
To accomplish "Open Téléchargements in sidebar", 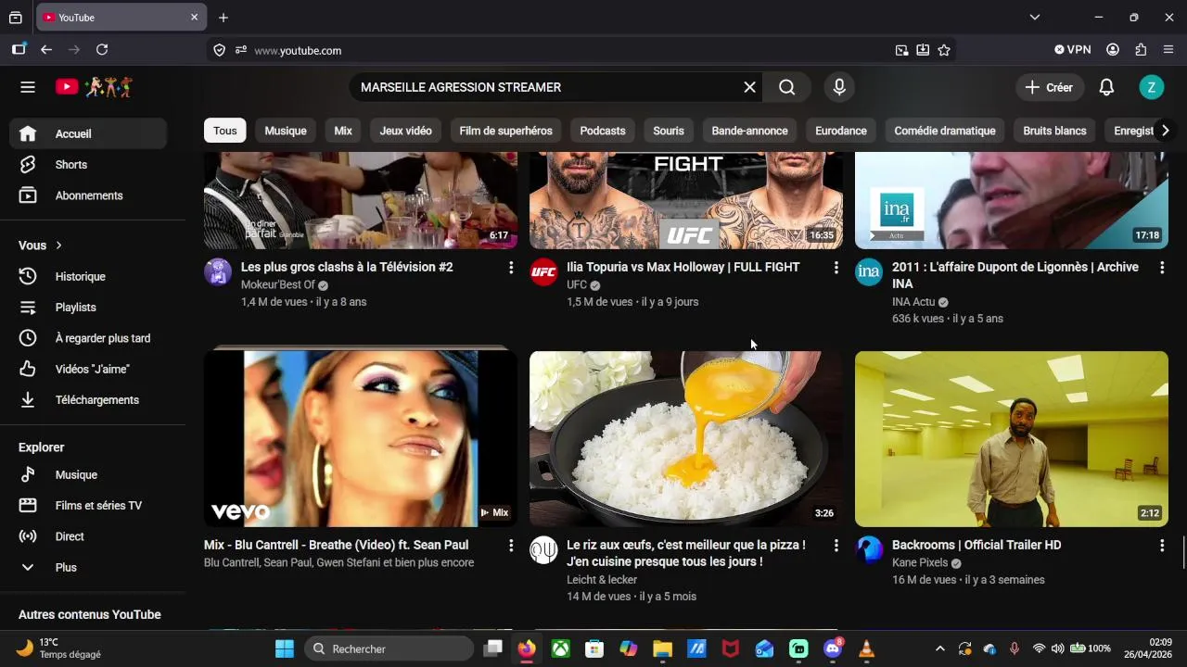I will 88,399.
